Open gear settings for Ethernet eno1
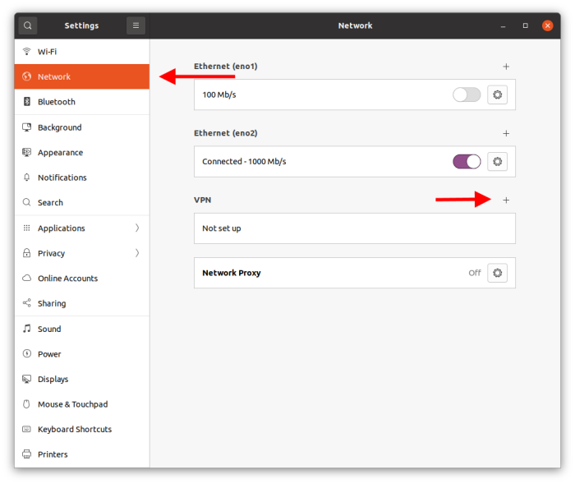 497,94
